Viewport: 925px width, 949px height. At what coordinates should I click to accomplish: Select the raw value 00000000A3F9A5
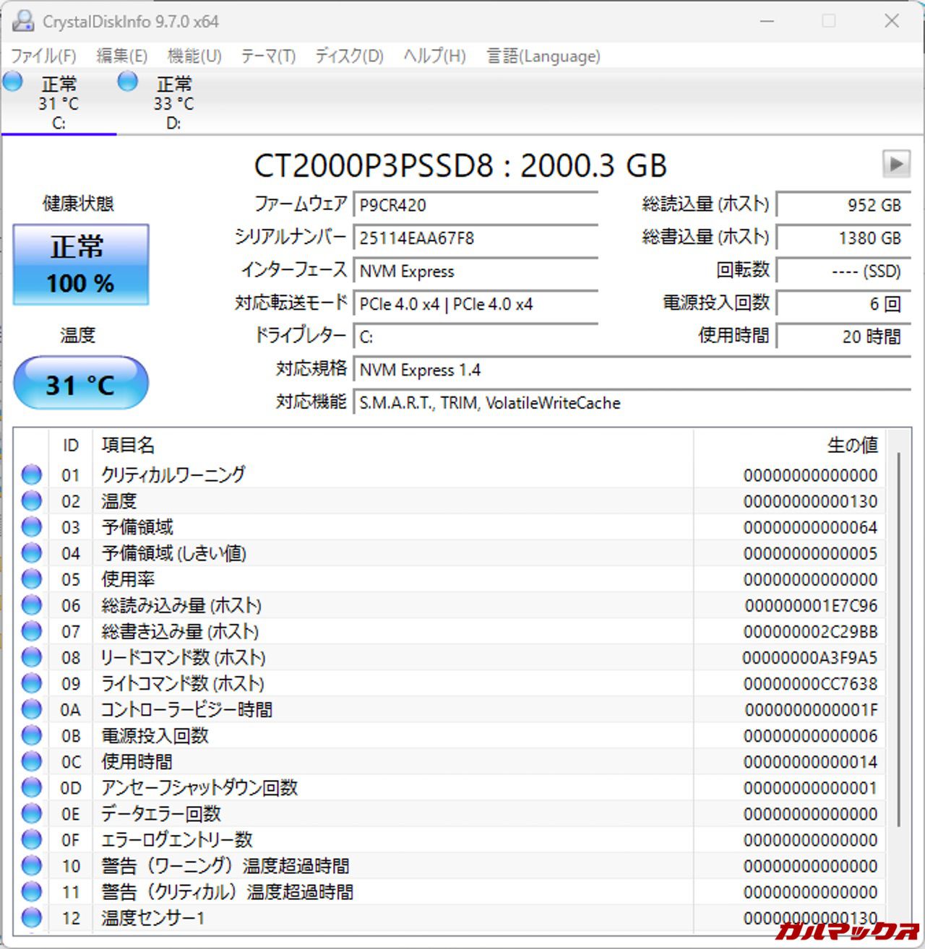click(810, 657)
